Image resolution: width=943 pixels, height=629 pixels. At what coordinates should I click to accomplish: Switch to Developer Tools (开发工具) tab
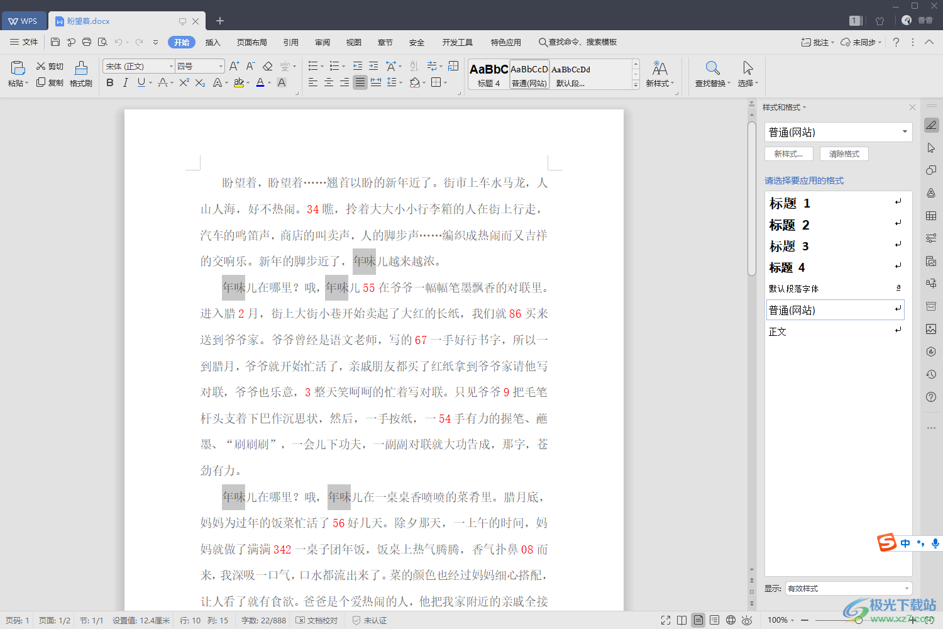pyautogui.click(x=458, y=42)
